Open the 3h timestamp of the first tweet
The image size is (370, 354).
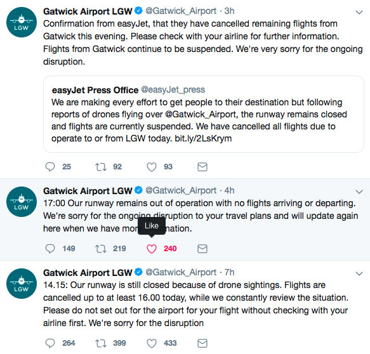[229, 11]
